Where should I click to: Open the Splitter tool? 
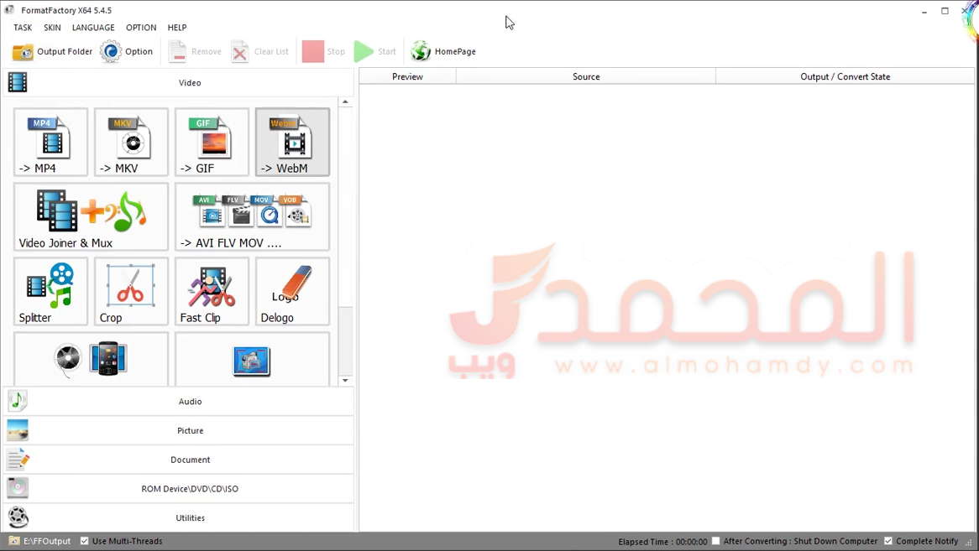(50, 291)
